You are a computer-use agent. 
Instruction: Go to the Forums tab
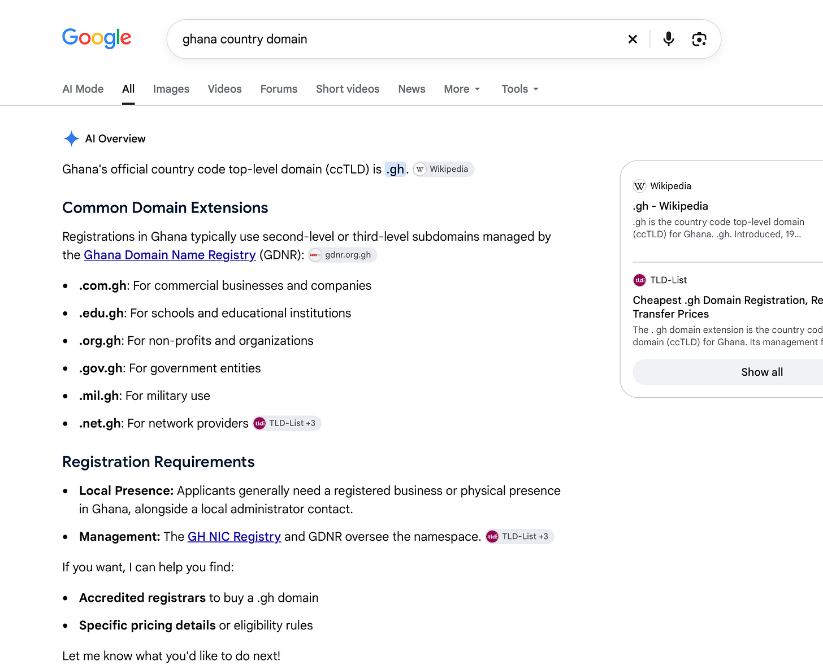click(x=279, y=89)
